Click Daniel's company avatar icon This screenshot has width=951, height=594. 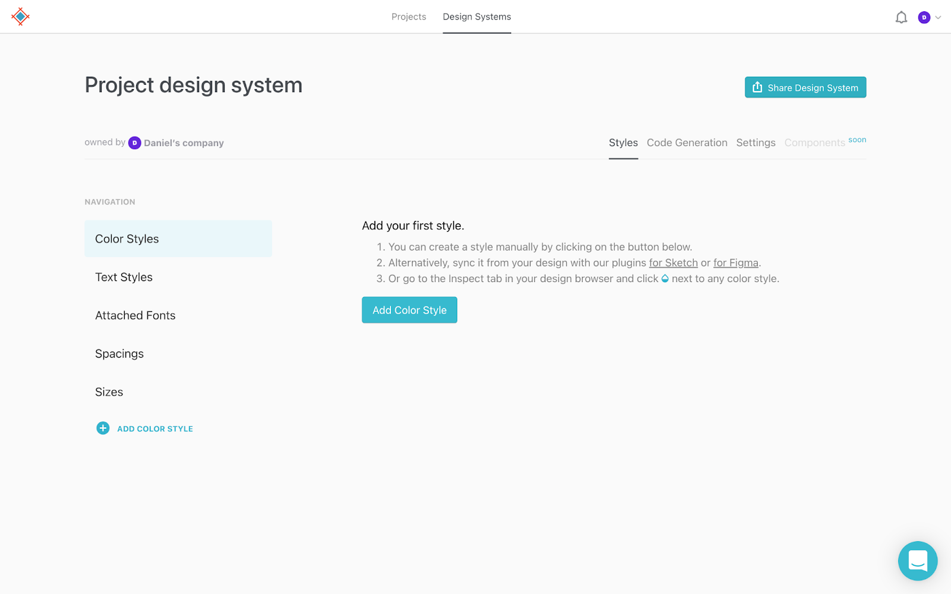click(135, 143)
